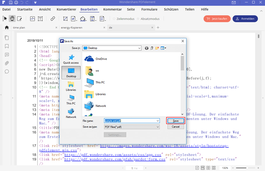Activate the hand pan tool

pos(12,19)
